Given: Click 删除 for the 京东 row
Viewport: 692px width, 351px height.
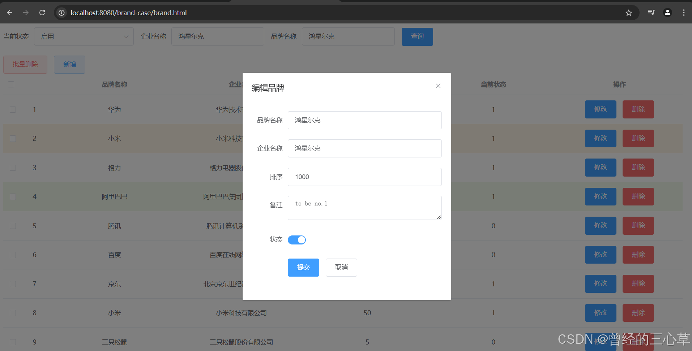Looking at the screenshot, I should point(638,284).
